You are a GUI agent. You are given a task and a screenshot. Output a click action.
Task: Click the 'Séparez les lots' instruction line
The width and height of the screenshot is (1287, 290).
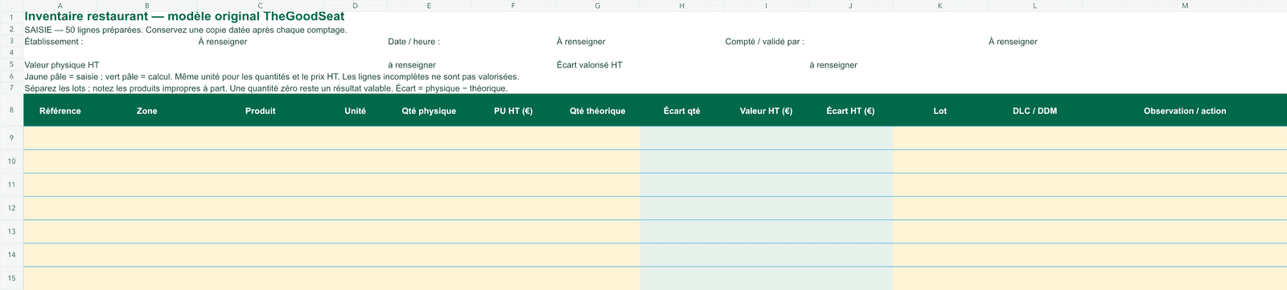point(266,88)
